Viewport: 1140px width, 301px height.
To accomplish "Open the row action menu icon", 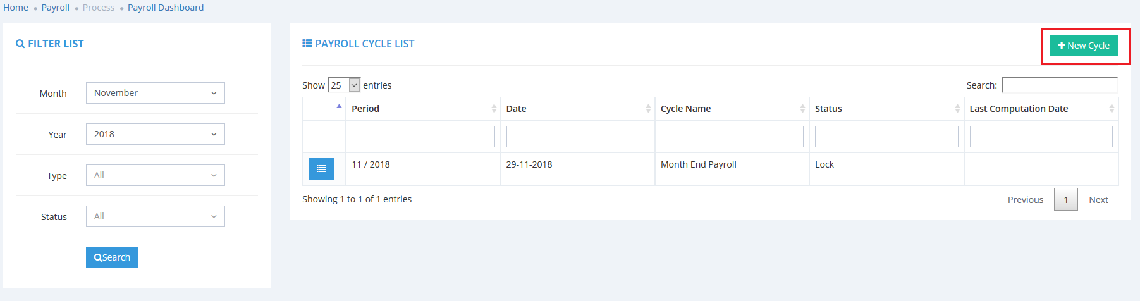I will pyautogui.click(x=321, y=169).
